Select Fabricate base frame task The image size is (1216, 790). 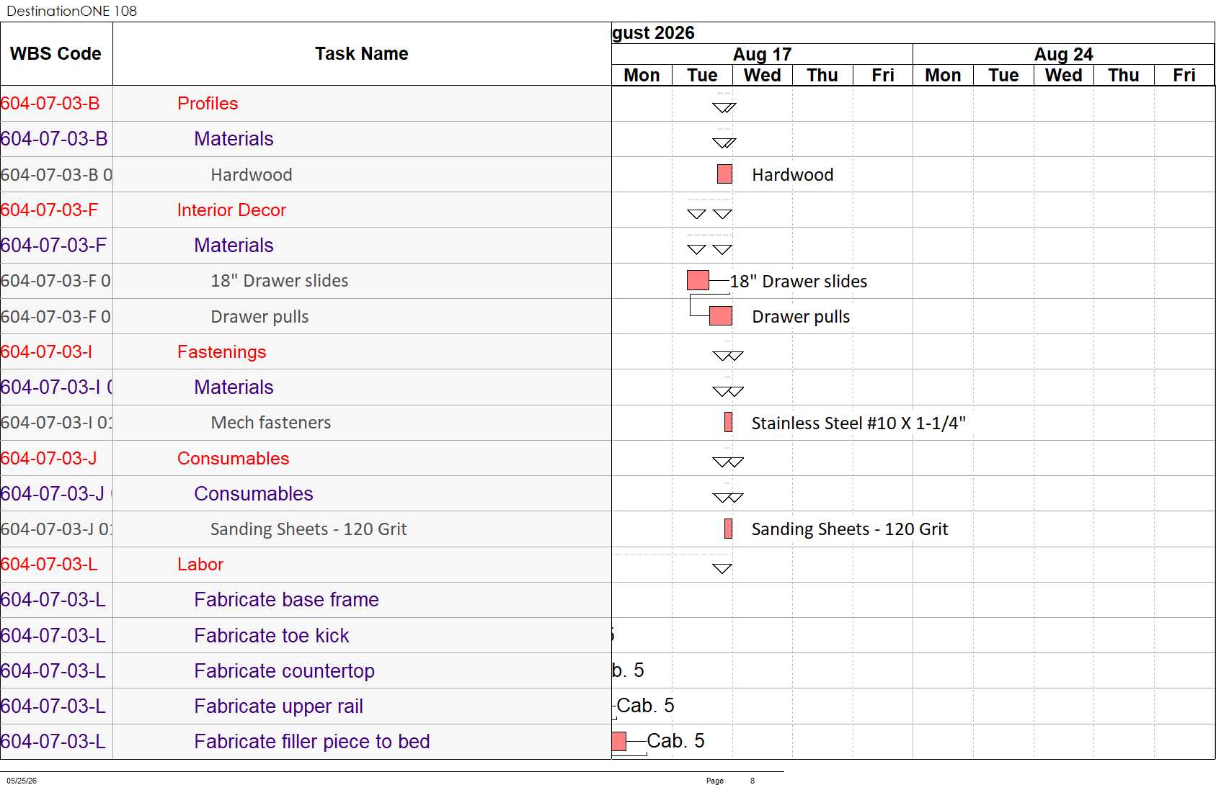[x=286, y=600]
